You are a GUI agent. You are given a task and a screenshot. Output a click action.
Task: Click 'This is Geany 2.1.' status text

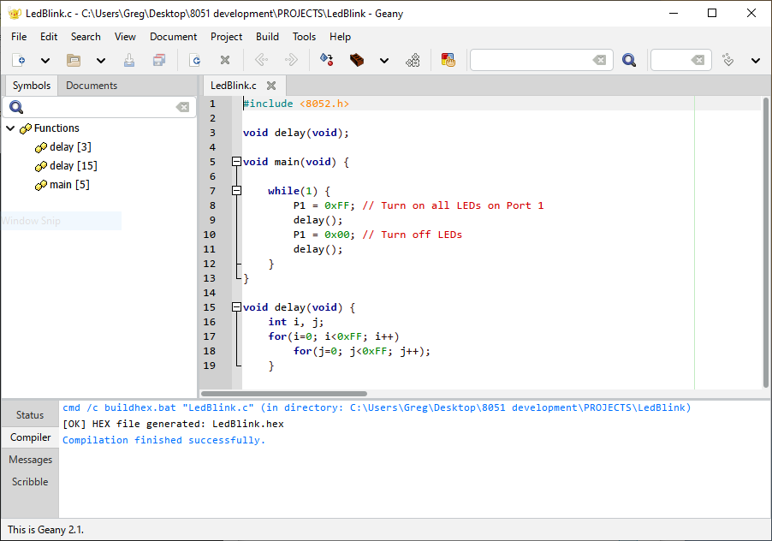click(45, 530)
